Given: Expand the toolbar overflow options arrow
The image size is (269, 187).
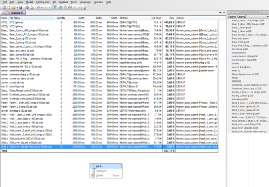Looking at the screenshot, I should point(85,8).
